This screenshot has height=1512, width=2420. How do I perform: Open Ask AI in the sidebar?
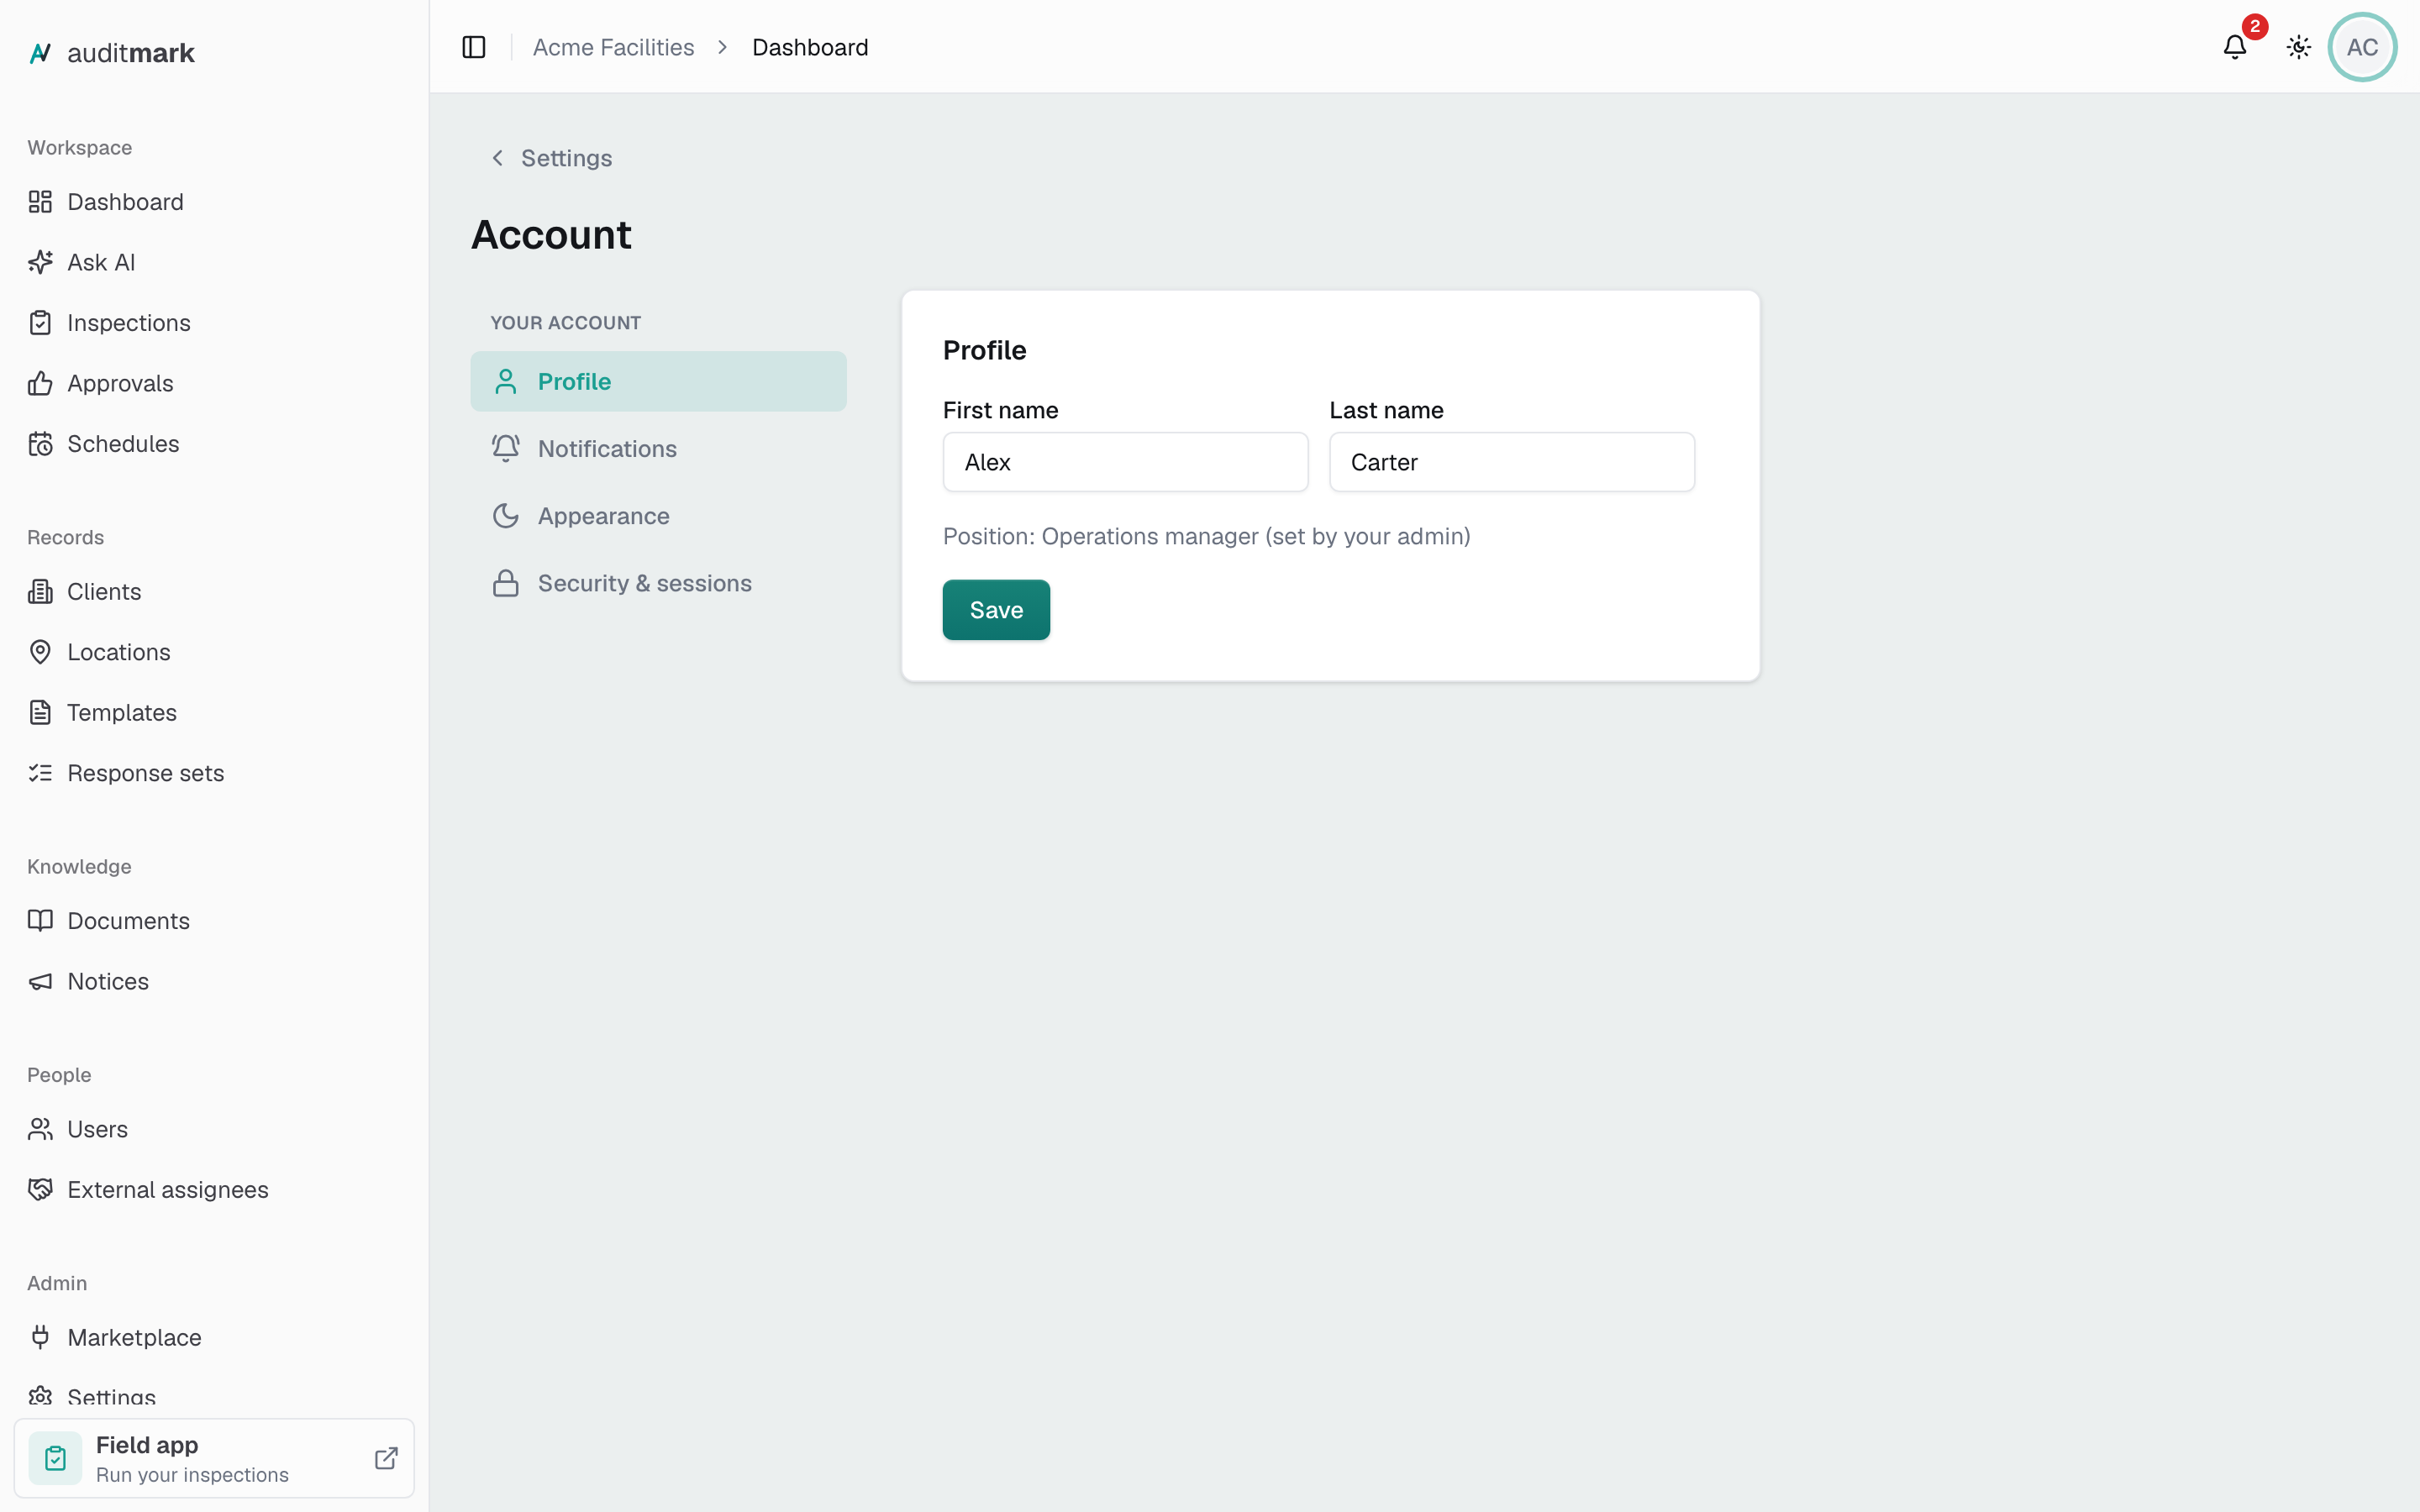214,262
